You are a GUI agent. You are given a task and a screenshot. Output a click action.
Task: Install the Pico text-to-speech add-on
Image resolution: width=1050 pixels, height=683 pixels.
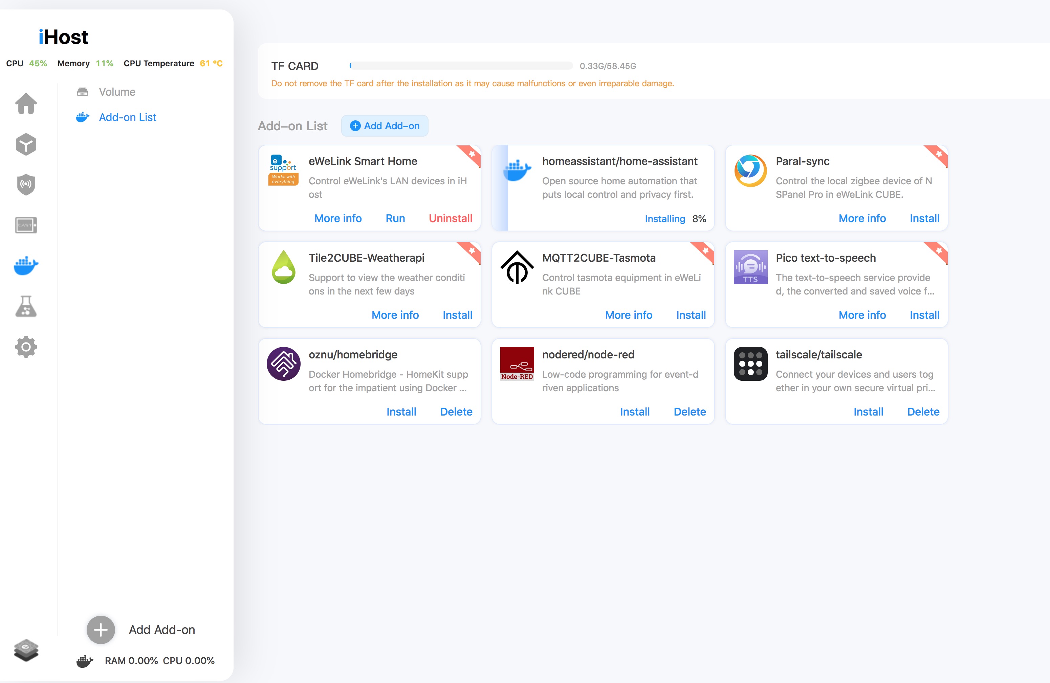click(924, 315)
